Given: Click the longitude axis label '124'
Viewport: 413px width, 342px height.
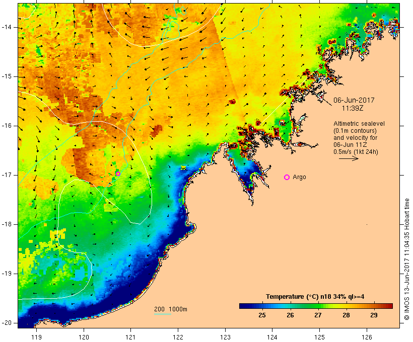Looking at the screenshot, I should pos(272,337).
